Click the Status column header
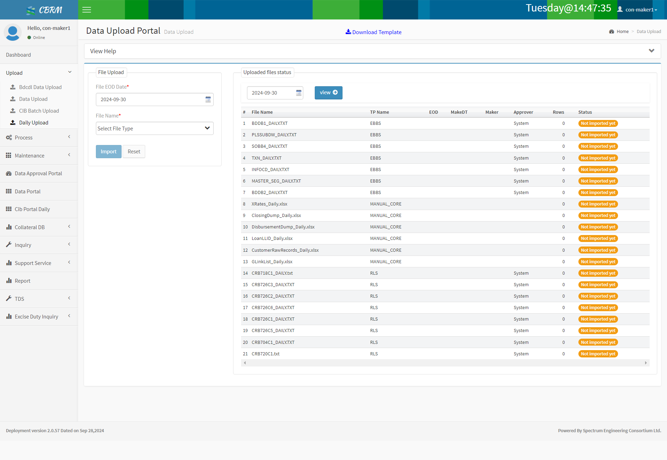This screenshot has height=460, width=667. click(585, 112)
